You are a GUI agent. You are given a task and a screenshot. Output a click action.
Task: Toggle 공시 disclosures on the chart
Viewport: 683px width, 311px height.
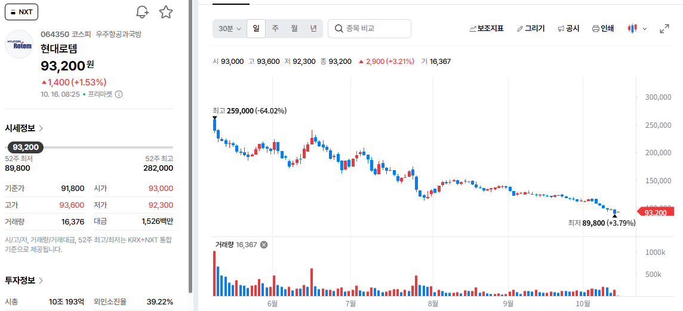[568, 29]
